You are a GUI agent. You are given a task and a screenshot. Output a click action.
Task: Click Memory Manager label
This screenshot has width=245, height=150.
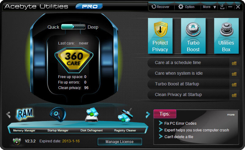point(24,130)
